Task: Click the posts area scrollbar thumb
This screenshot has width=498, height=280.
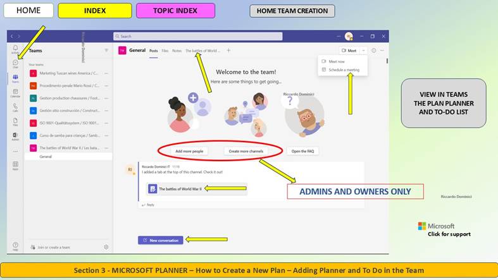Action: pos(387,61)
